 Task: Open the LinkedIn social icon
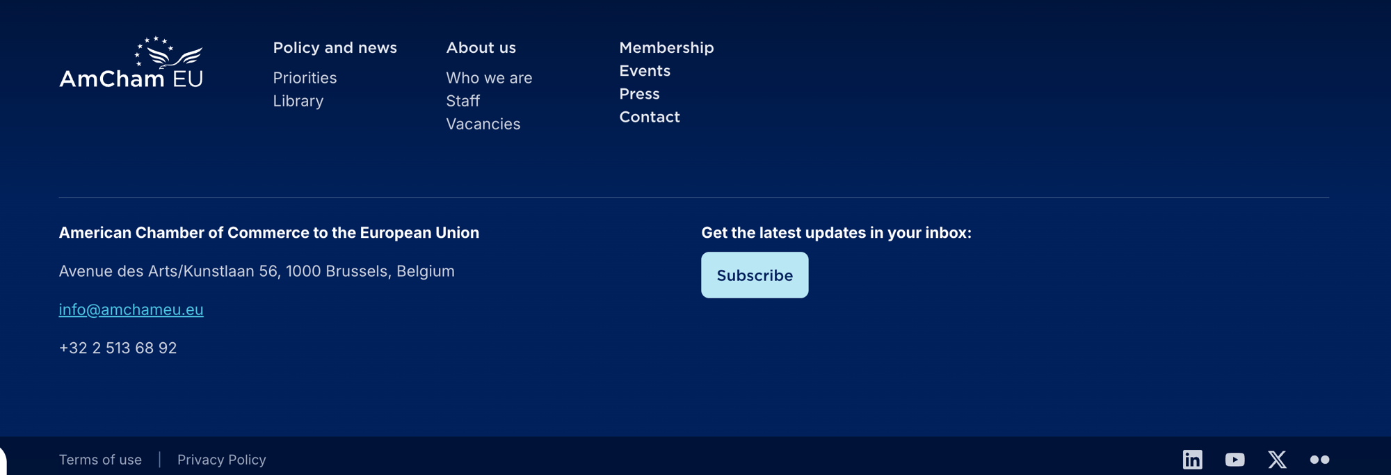[x=1192, y=459]
